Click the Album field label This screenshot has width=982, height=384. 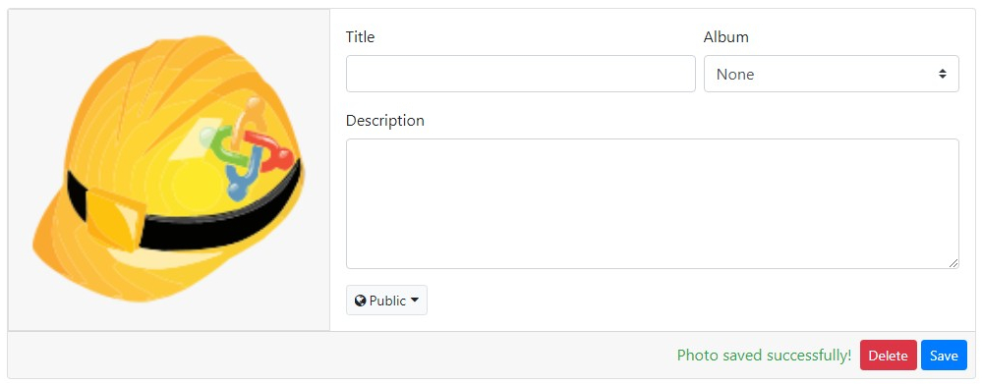click(x=725, y=37)
